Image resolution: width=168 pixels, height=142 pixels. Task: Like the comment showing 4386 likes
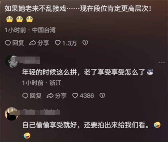point(83,96)
